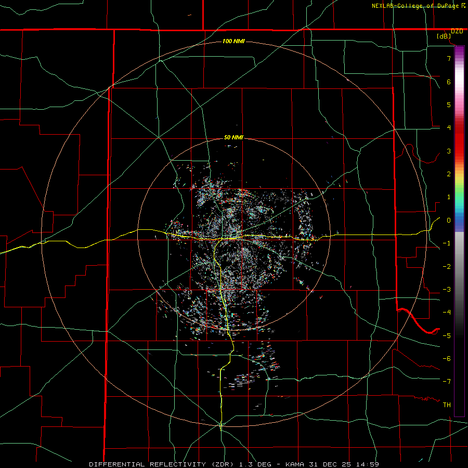
Task: Click the -1 value on color scale
Action: 447,243
